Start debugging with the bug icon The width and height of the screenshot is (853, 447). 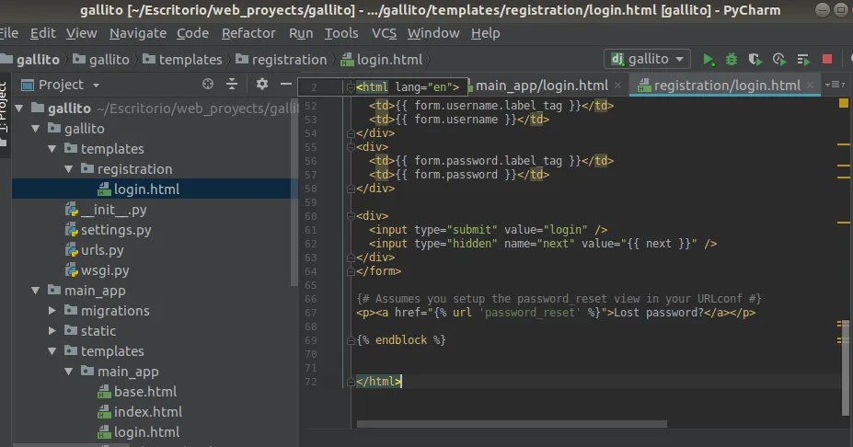732,60
